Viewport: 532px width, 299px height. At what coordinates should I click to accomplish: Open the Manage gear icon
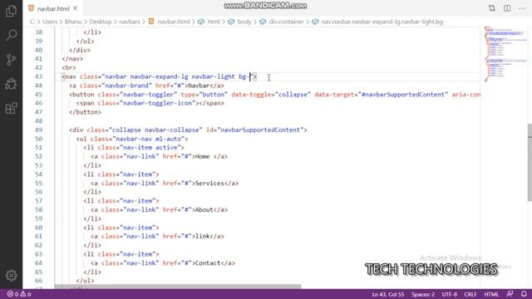click(11, 275)
